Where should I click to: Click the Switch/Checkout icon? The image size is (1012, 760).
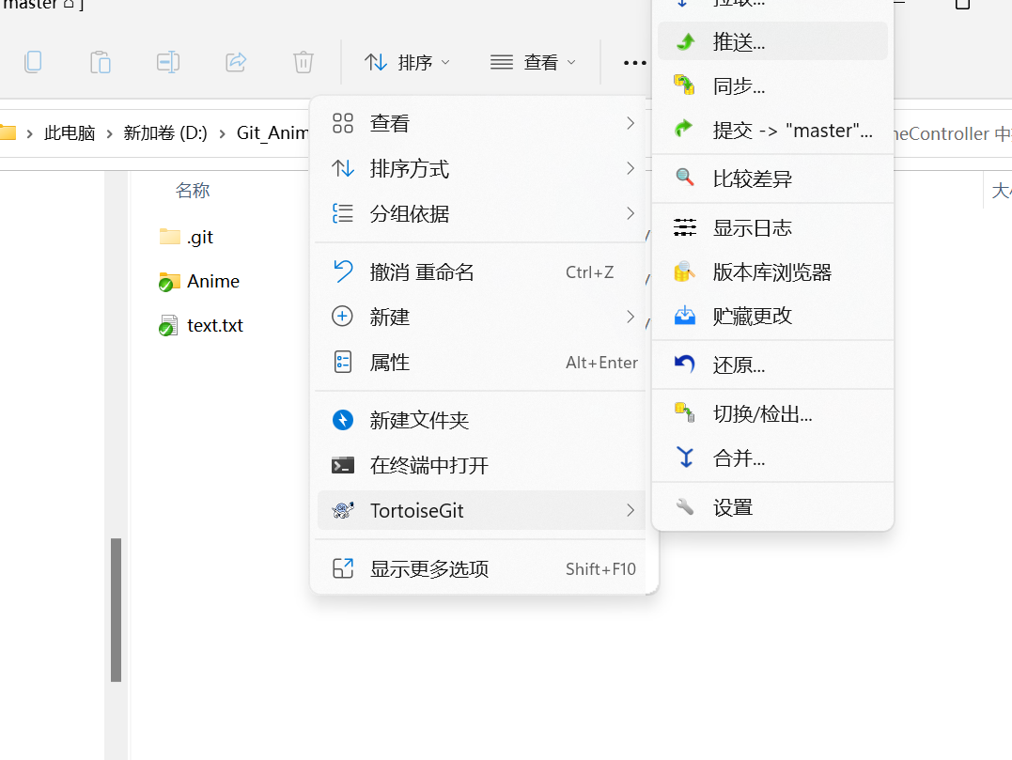point(685,413)
